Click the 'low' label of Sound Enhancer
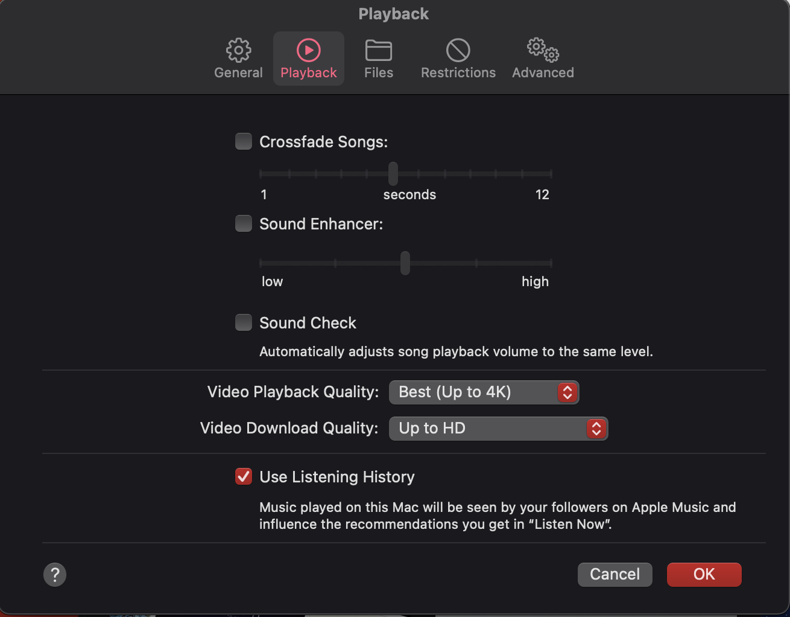790x617 pixels. pos(272,281)
